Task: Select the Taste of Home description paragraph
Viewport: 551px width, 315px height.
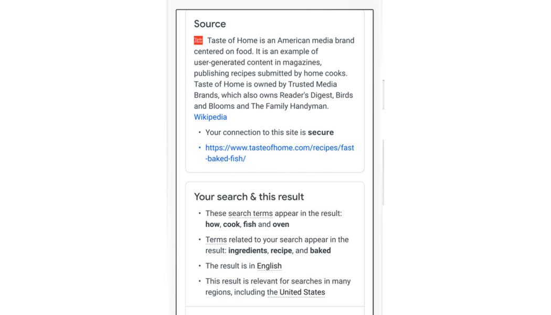Action: click(273, 73)
